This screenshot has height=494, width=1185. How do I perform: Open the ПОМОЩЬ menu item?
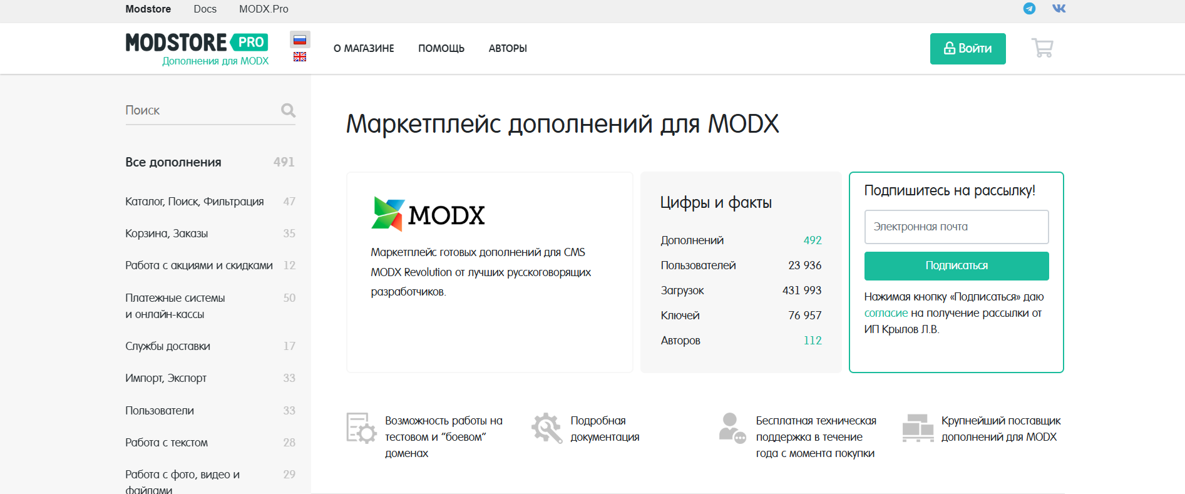coord(441,48)
